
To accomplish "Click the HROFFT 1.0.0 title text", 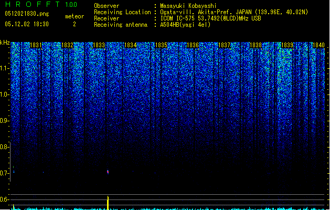I will point(41,4).
